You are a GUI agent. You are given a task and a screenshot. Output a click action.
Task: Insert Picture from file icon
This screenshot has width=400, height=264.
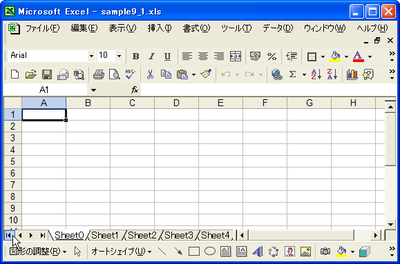point(305,252)
